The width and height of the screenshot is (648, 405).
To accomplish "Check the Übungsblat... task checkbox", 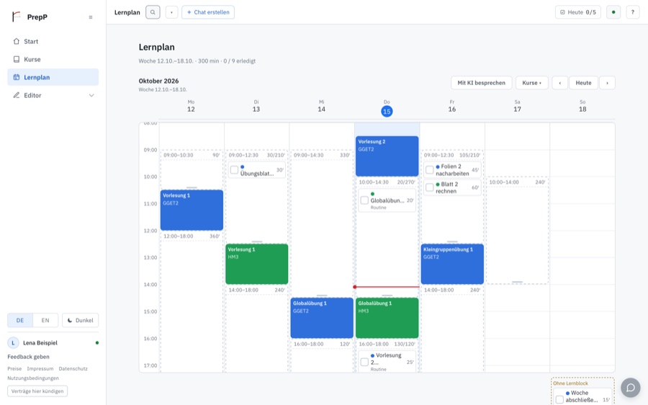I will pos(234,170).
